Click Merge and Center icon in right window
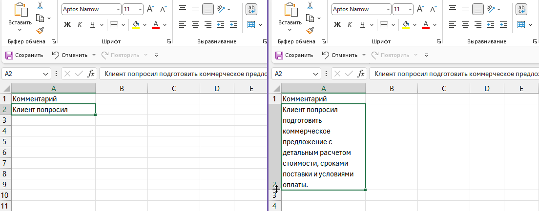Screen dimensions: 539x211 point(521,25)
